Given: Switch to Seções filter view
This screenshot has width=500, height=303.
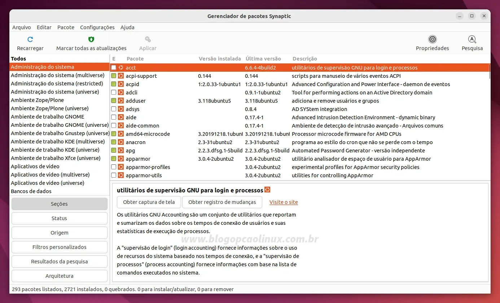Looking at the screenshot, I should (60, 204).
